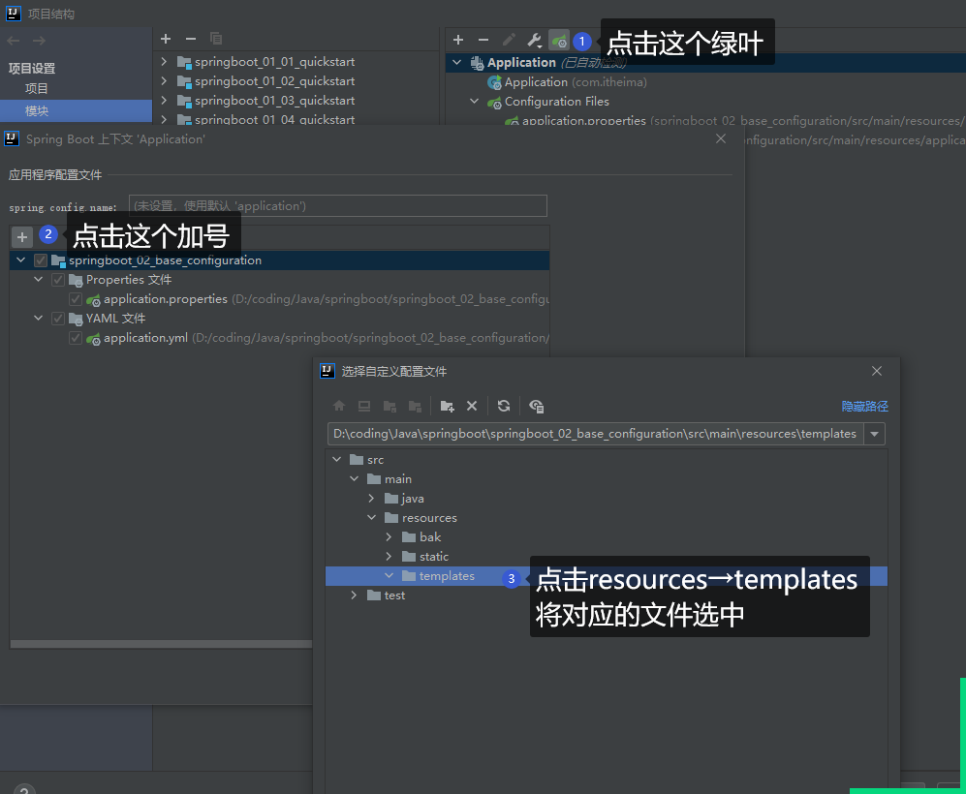The height and width of the screenshot is (794, 966).
Task: Collapse the main folder node
Action: click(355, 478)
